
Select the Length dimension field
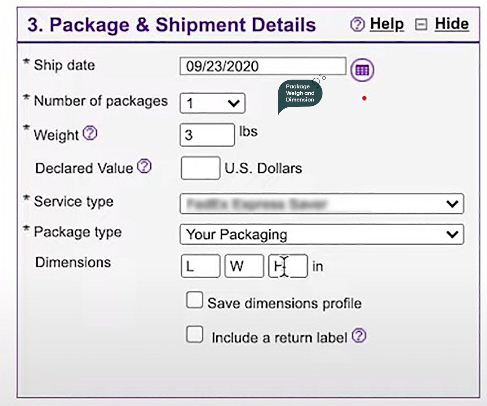coord(200,266)
